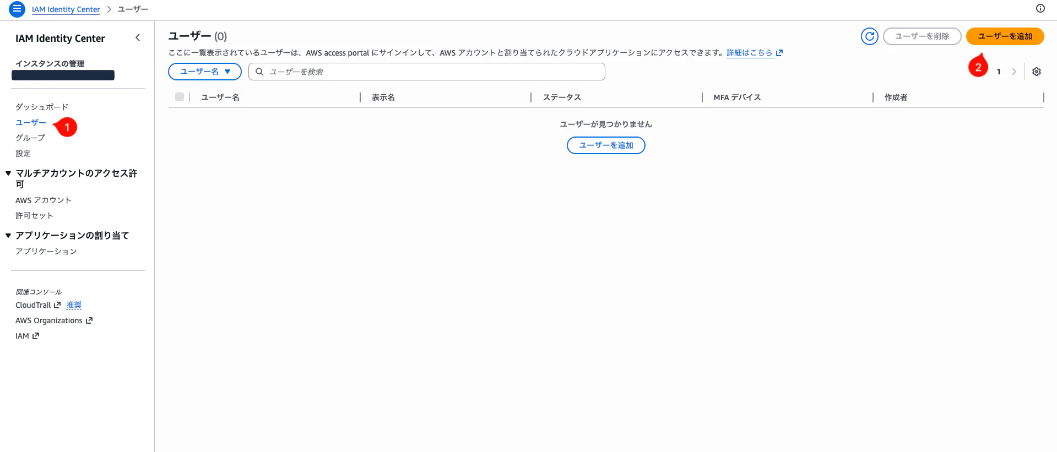The width and height of the screenshot is (1057, 452).
Task: Click the MFA デバイス column header
Action: (737, 97)
